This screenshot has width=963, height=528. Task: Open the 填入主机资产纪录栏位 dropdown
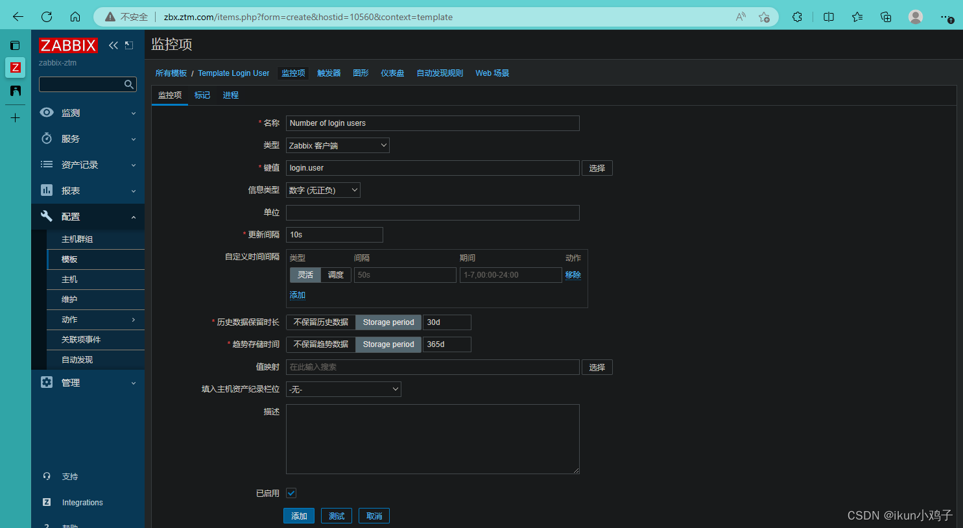click(344, 389)
